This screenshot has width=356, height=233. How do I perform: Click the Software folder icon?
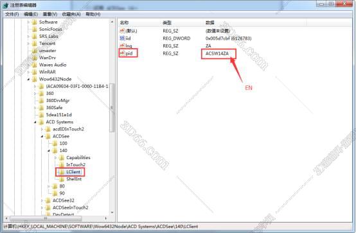pyautogui.click(x=34, y=22)
